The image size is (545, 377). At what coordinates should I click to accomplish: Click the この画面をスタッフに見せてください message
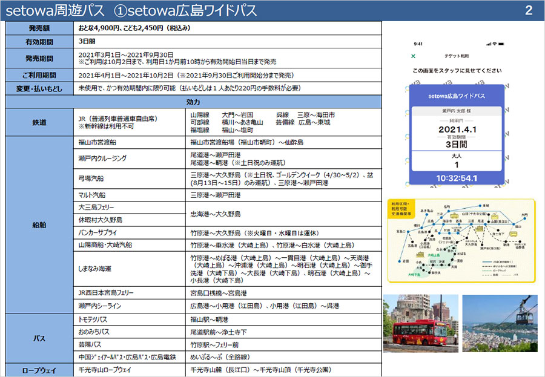(x=457, y=71)
